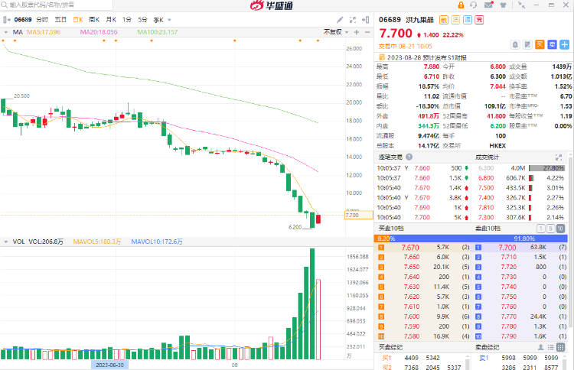Click the orange Buy (买) button

click(540, 44)
